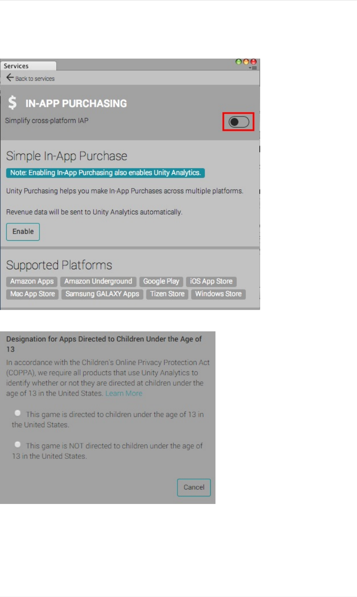Open the Learn More COPPA link
This screenshot has width=357, height=597.
click(x=124, y=394)
